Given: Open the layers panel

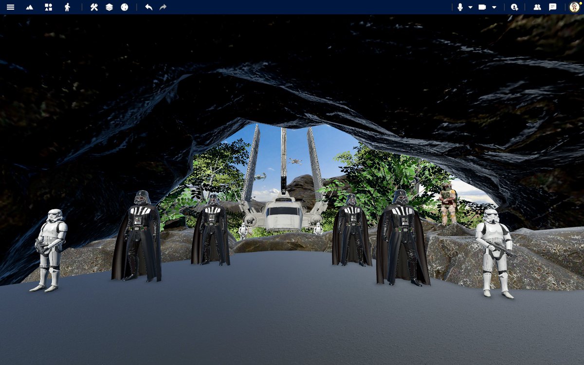Looking at the screenshot, I should click(x=109, y=7).
